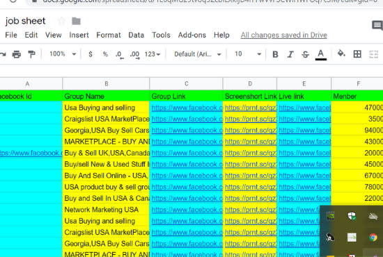Click the job sheet document title

point(25,21)
